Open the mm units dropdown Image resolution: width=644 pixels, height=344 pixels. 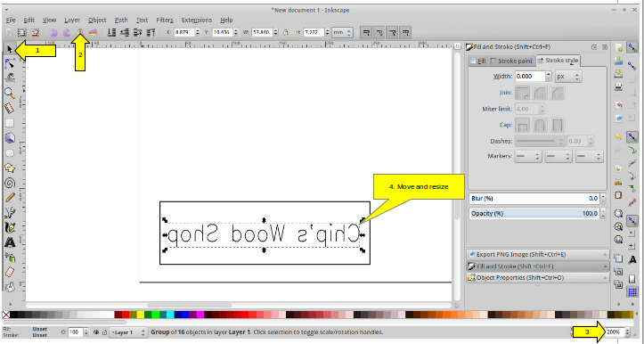pyautogui.click(x=342, y=32)
